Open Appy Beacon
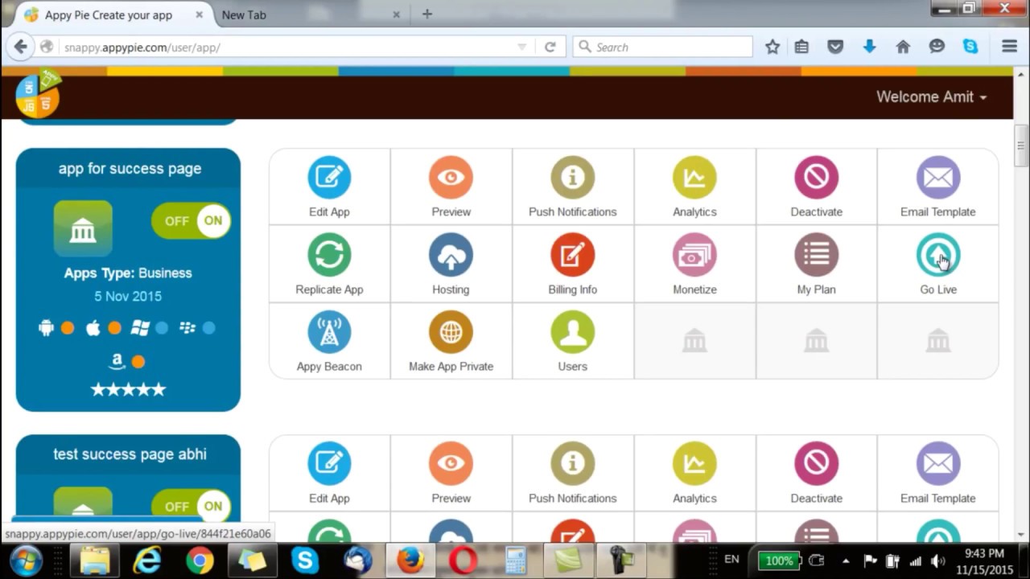1030x579 pixels. point(329,341)
